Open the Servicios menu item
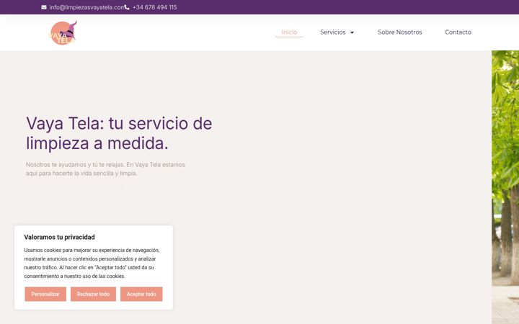Image resolution: width=519 pixels, height=324 pixels. (332, 32)
